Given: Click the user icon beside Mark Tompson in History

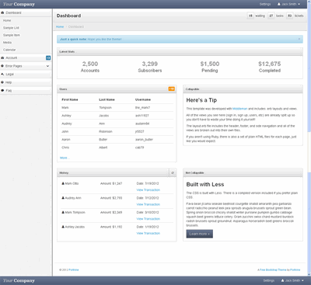Looking at the screenshot, I should (63, 212).
